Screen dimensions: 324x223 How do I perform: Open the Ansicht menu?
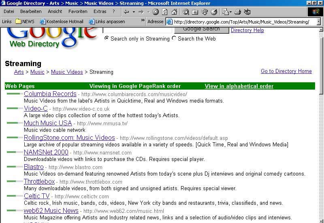pos(55,12)
